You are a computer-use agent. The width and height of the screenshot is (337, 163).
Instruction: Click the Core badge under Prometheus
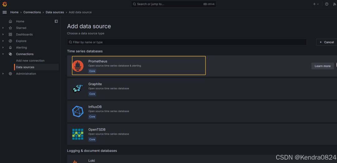92,71
